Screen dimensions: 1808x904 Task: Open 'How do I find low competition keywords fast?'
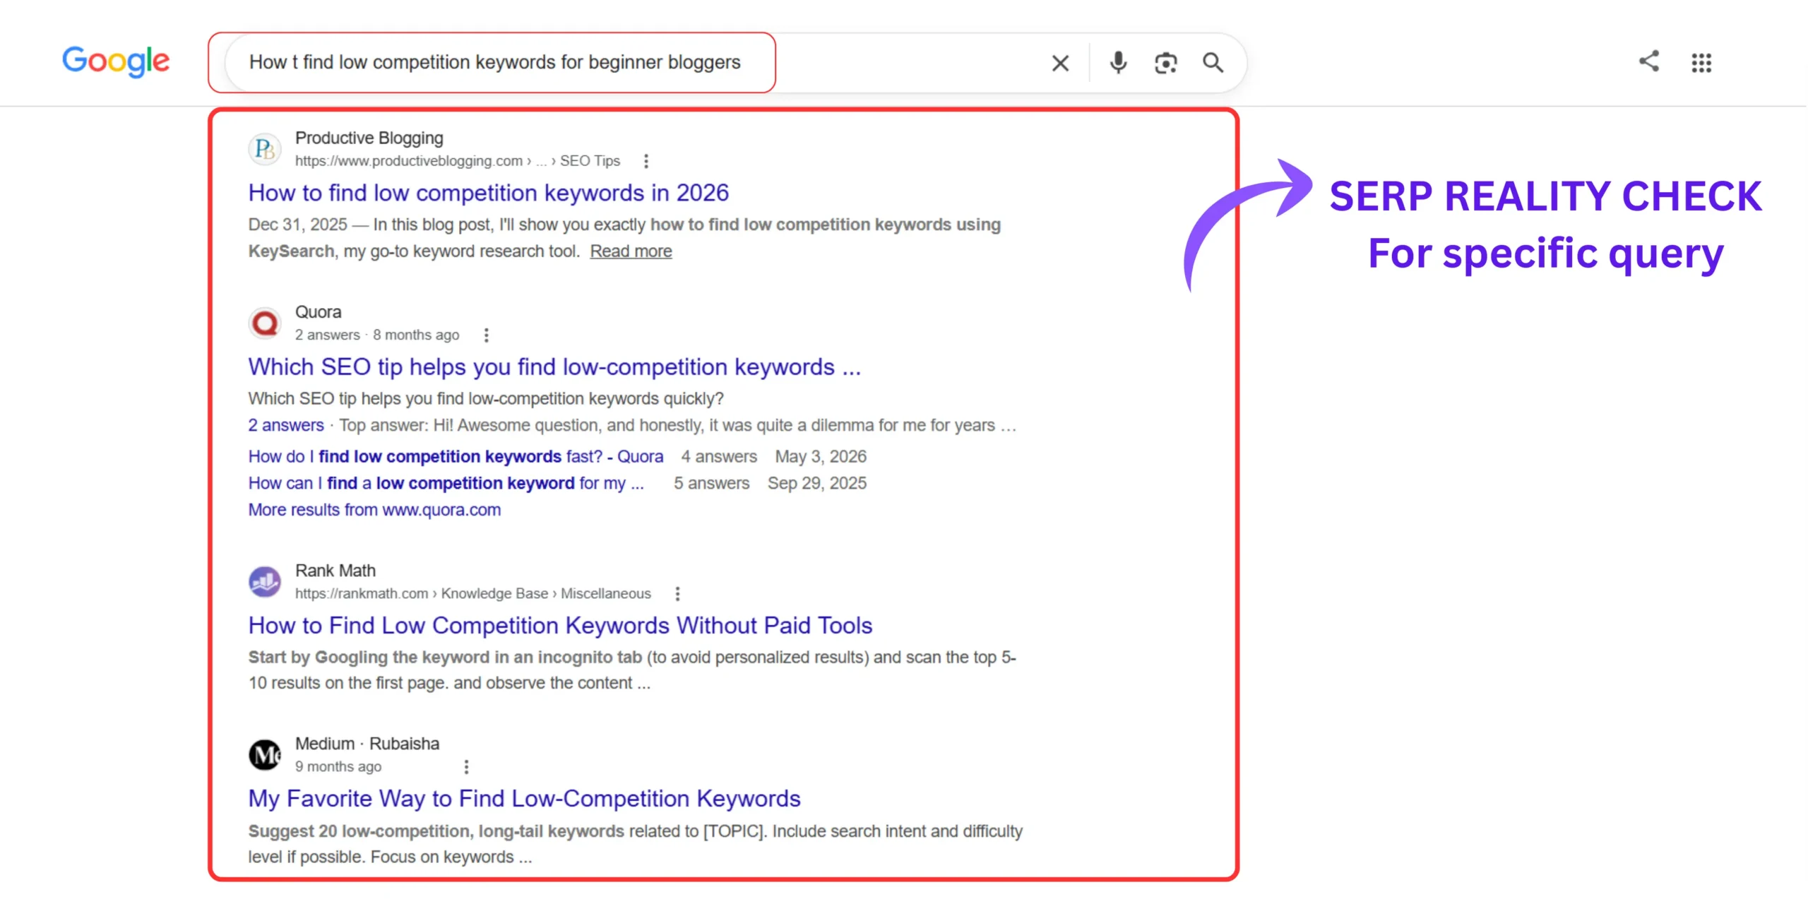(x=456, y=457)
